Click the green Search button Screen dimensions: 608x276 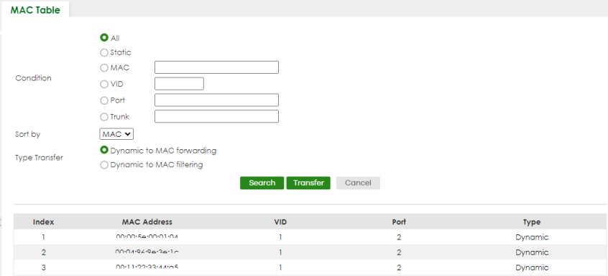pos(262,183)
